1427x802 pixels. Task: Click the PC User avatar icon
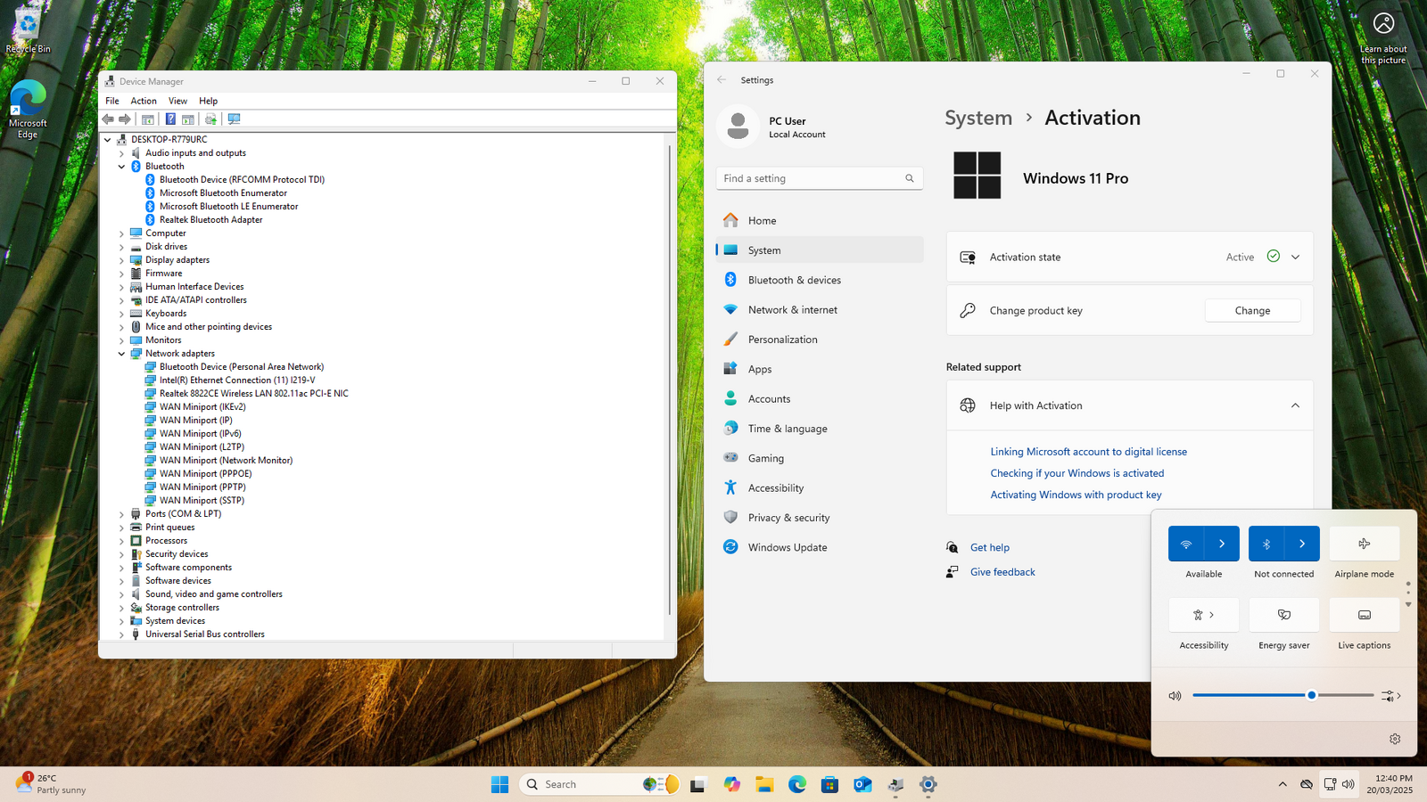pyautogui.click(x=738, y=127)
